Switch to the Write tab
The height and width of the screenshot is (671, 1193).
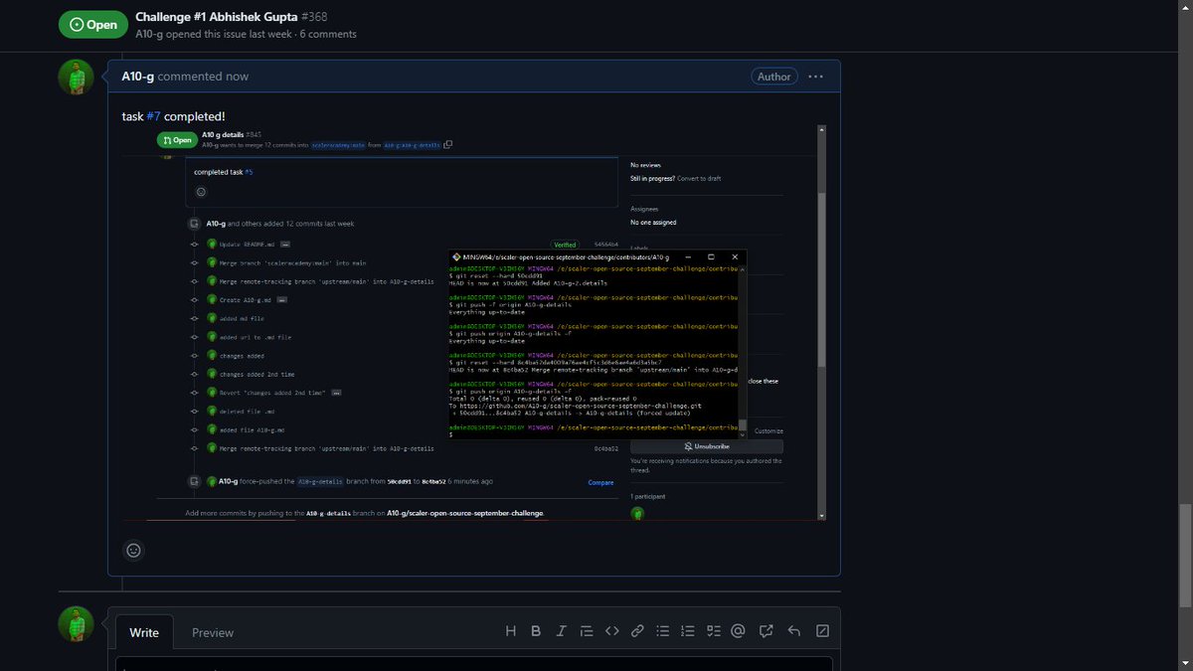click(144, 632)
